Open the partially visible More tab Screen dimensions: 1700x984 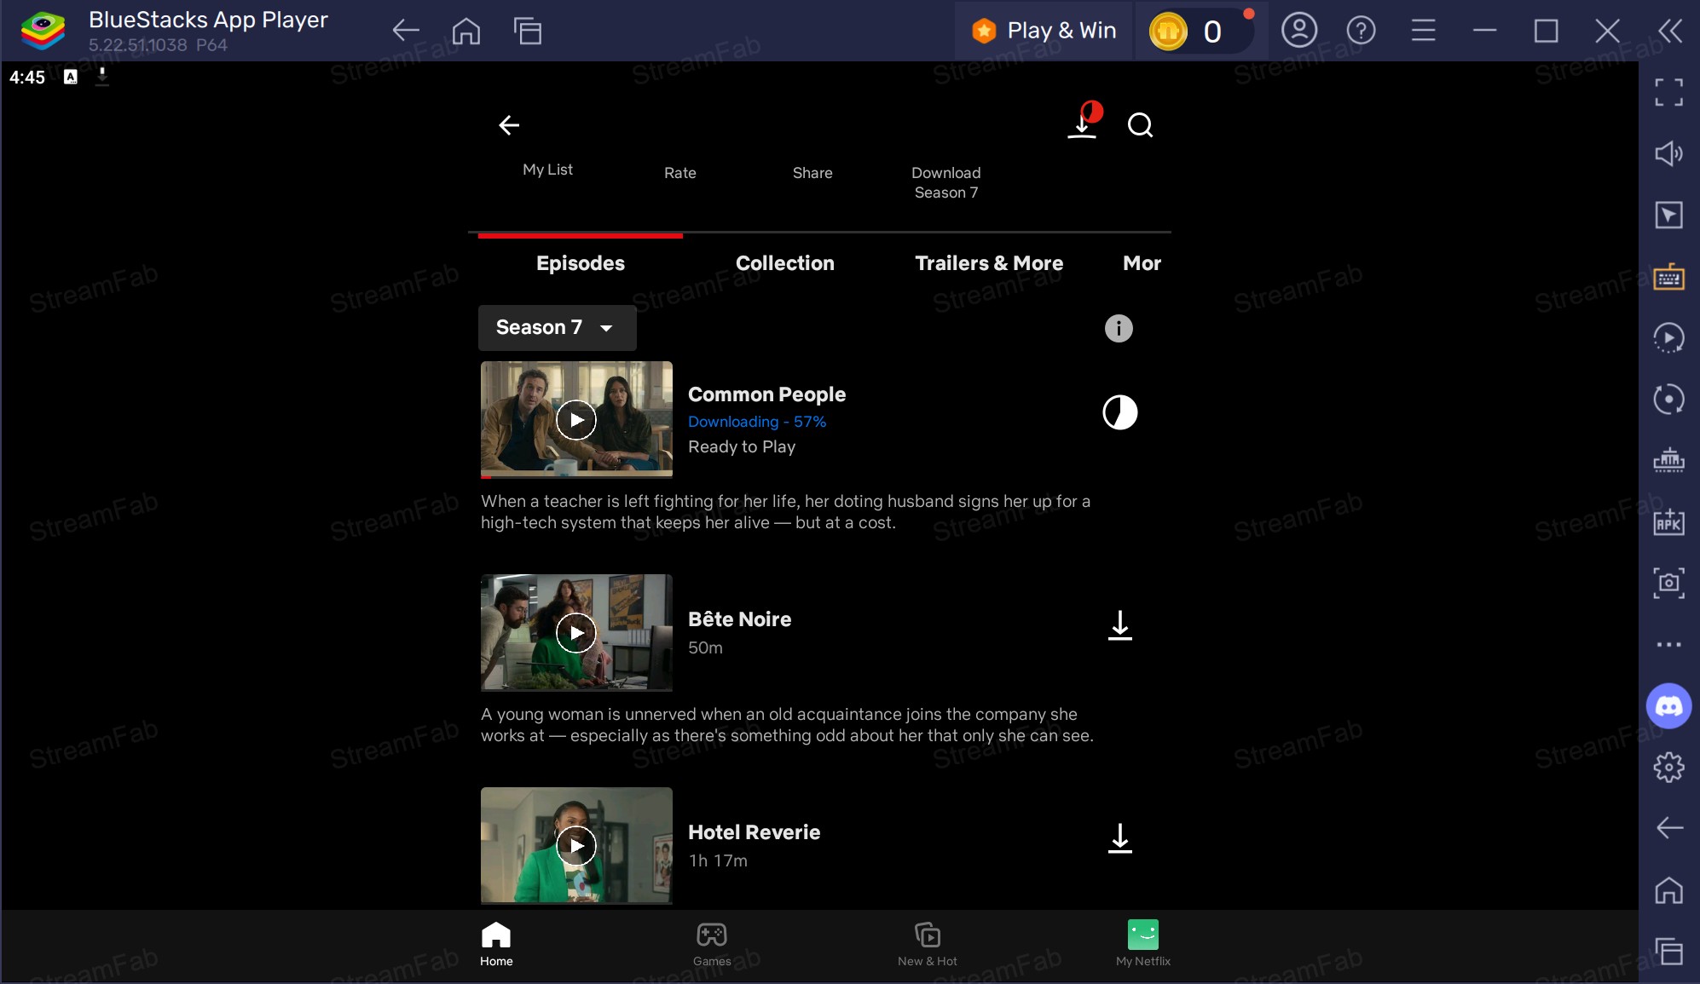pyautogui.click(x=1142, y=263)
